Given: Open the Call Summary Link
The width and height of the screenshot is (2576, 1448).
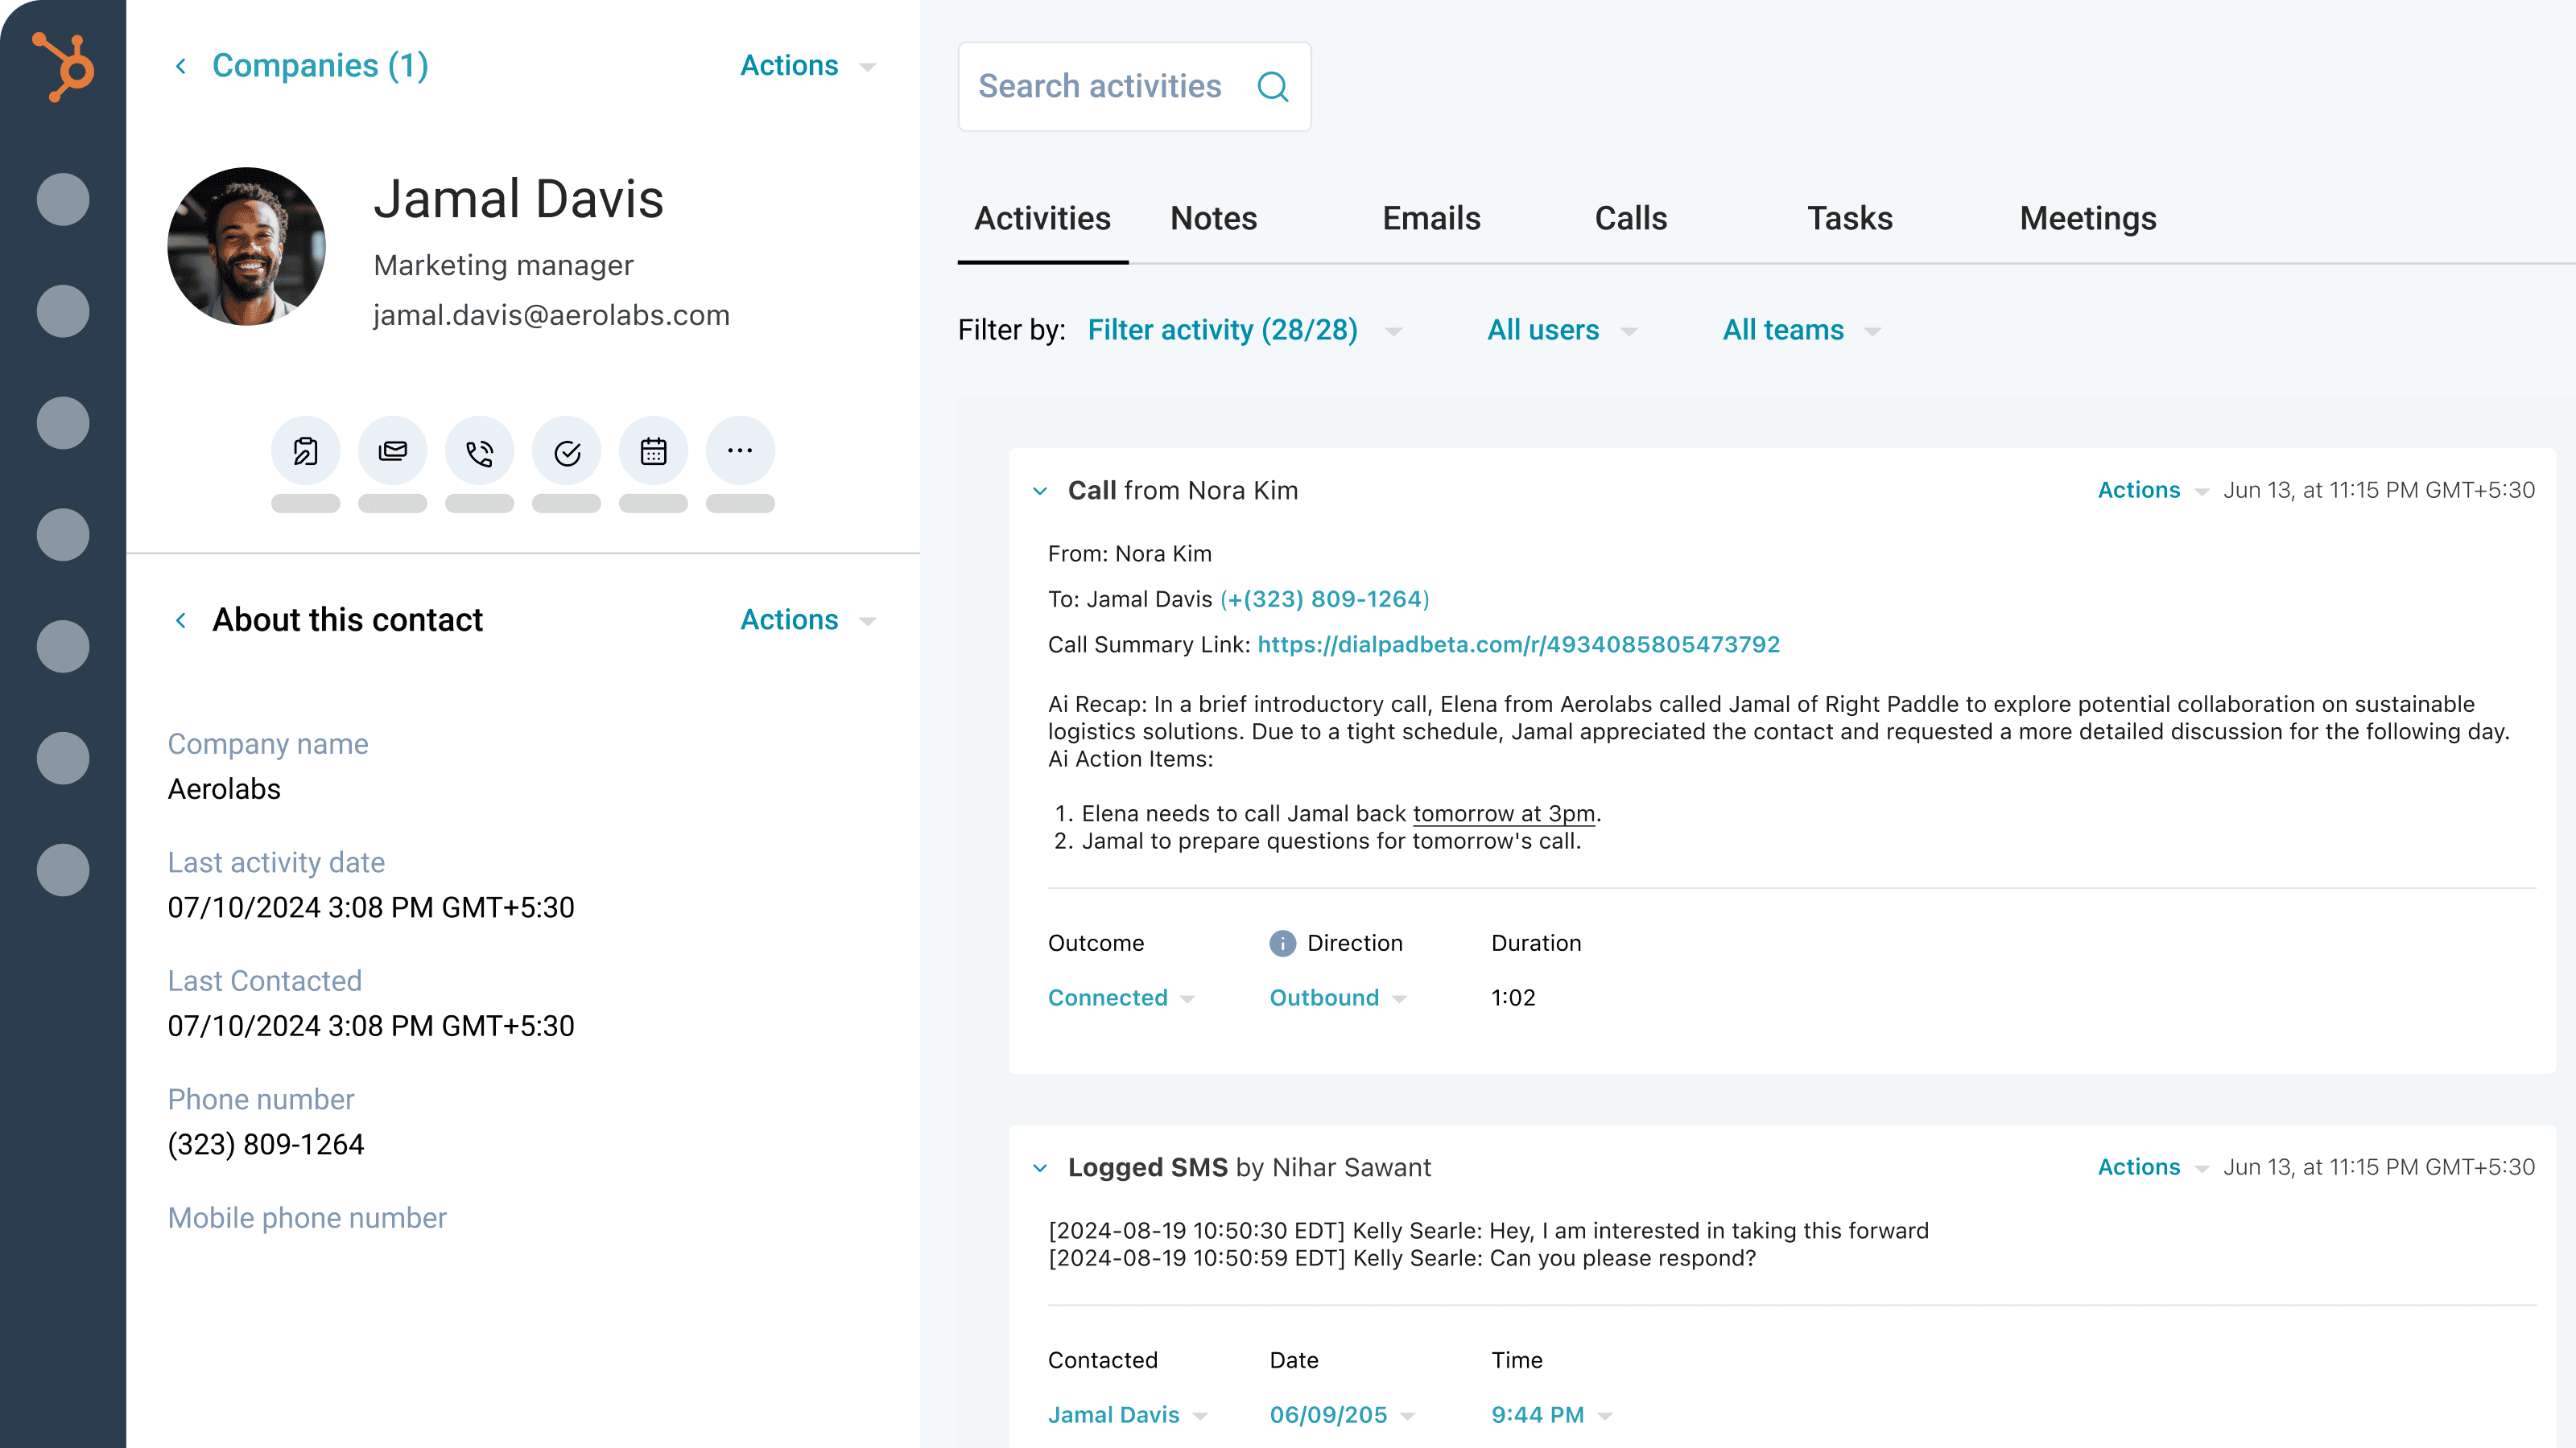Looking at the screenshot, I should [x=1518, y=644].
